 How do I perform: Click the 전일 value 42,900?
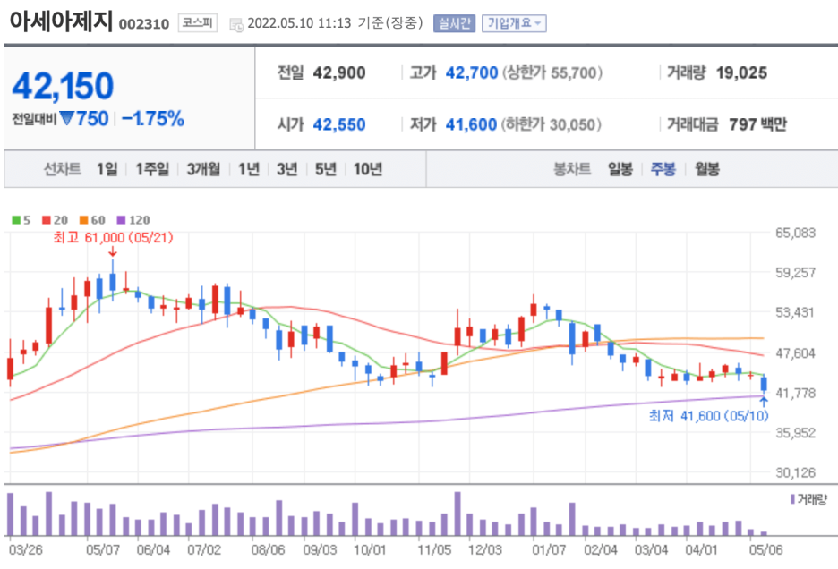339,72
